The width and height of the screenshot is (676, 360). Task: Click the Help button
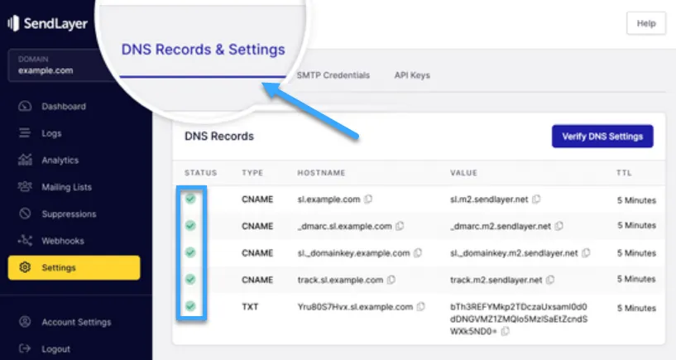coord(646,23)
